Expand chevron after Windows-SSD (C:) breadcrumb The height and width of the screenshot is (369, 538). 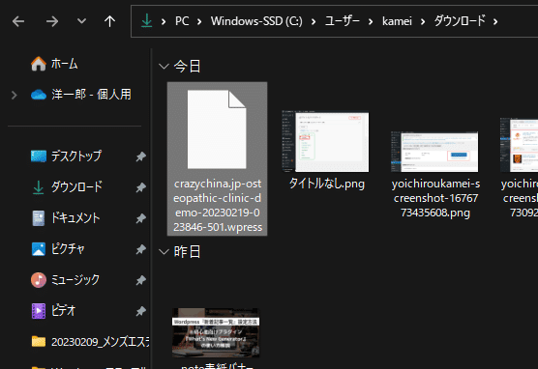314,22
